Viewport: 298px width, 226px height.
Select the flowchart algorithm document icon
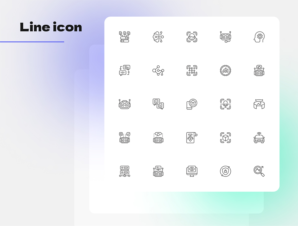(192, 137)
